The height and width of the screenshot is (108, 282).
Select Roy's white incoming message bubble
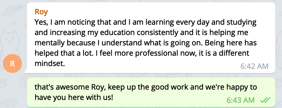tap(151, 38)
